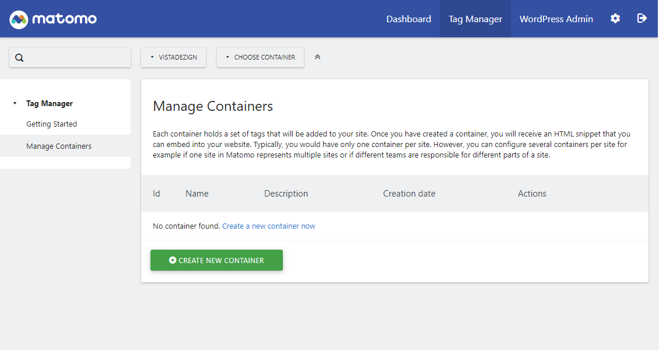Open WordPress Admin from the top menu

(x=556, y=19)
